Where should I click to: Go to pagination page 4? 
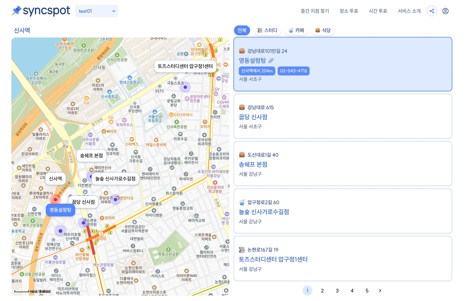(x=352, y=290)
